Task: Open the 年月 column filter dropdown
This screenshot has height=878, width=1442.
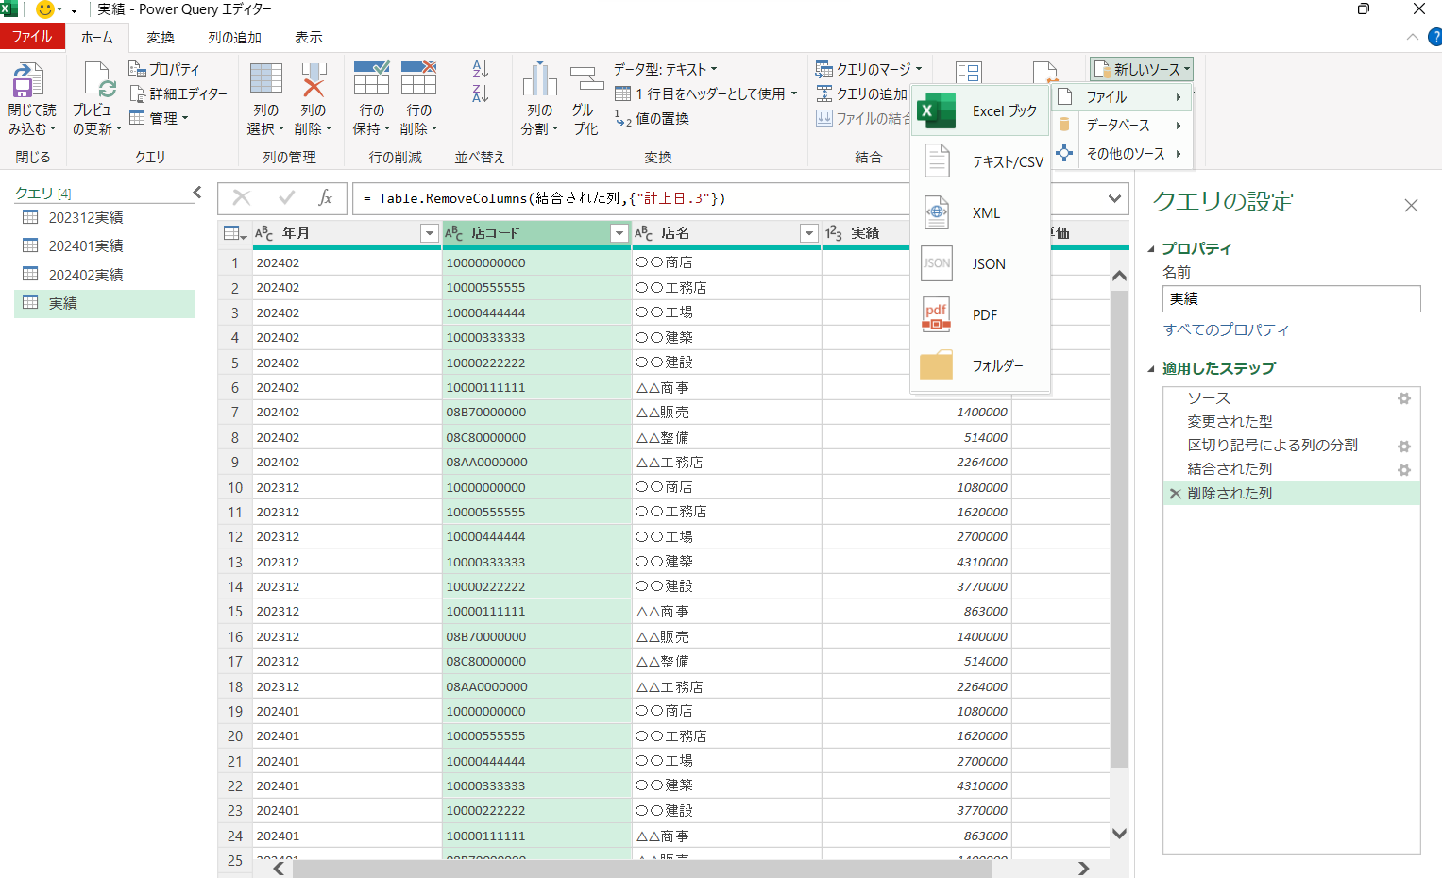Action: click(x=430, y=233)
